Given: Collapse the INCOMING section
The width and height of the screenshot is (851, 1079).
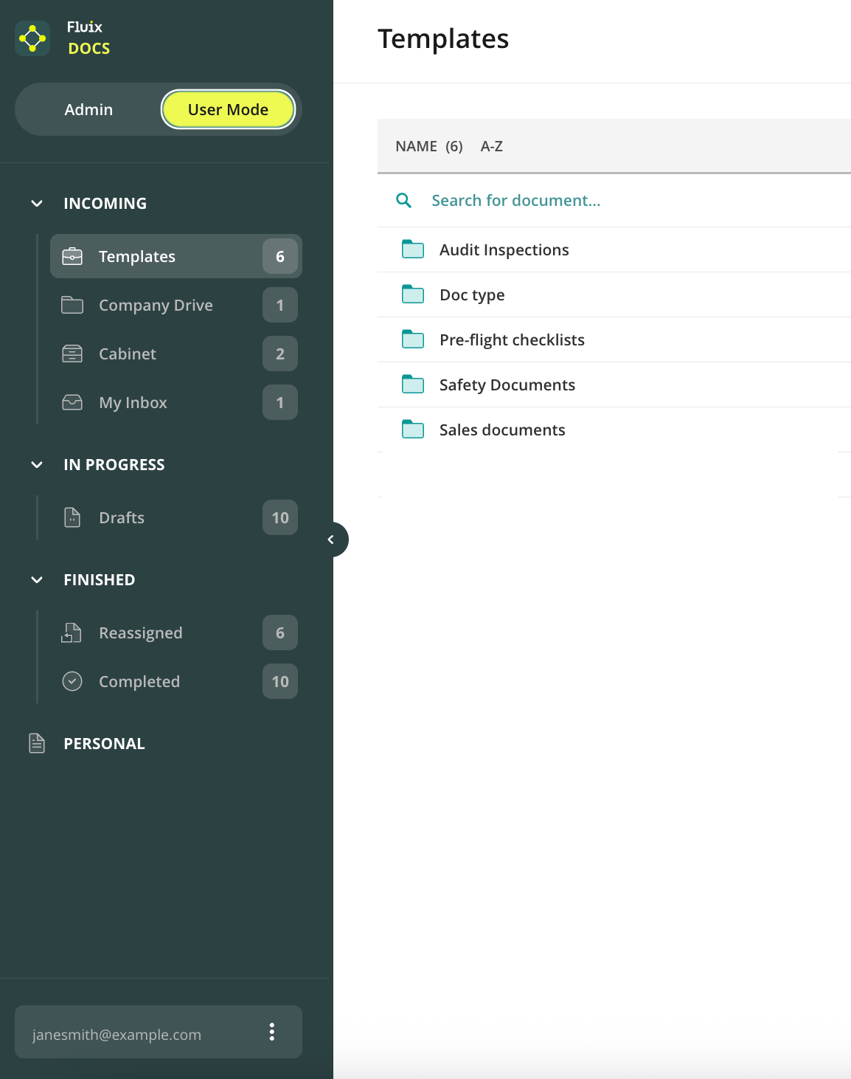Looking at the screenshot, I should click(x=37, y=203).
